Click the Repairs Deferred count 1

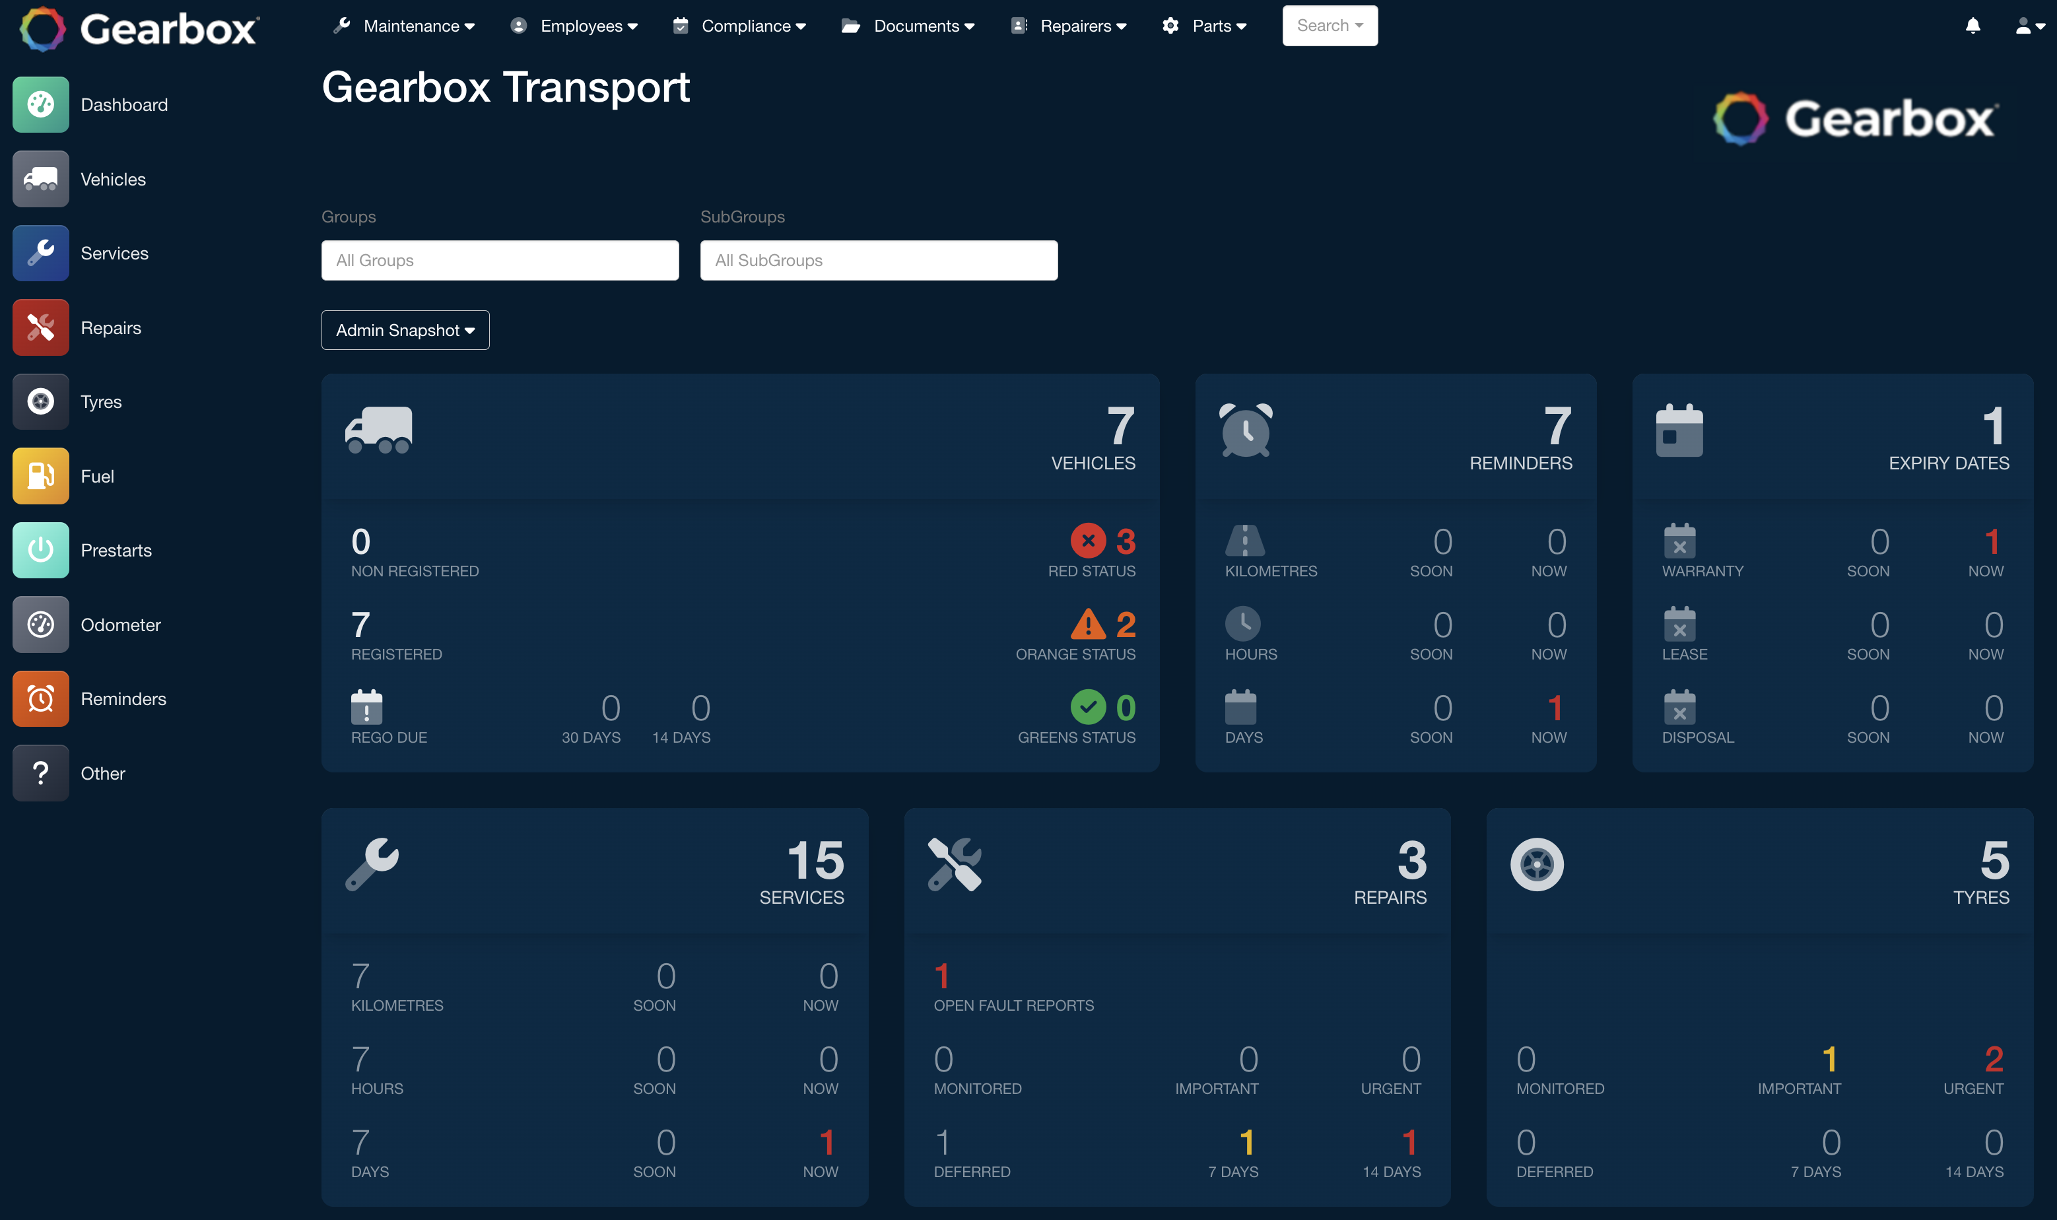click(943, 1143)
